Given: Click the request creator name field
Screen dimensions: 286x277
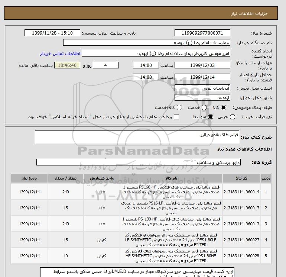Looking at the screenshot, I should tap(156, 54).
